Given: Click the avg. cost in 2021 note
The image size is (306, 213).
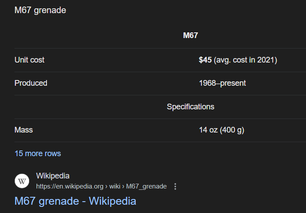Looking at the screenshot, I should [245, 60].
